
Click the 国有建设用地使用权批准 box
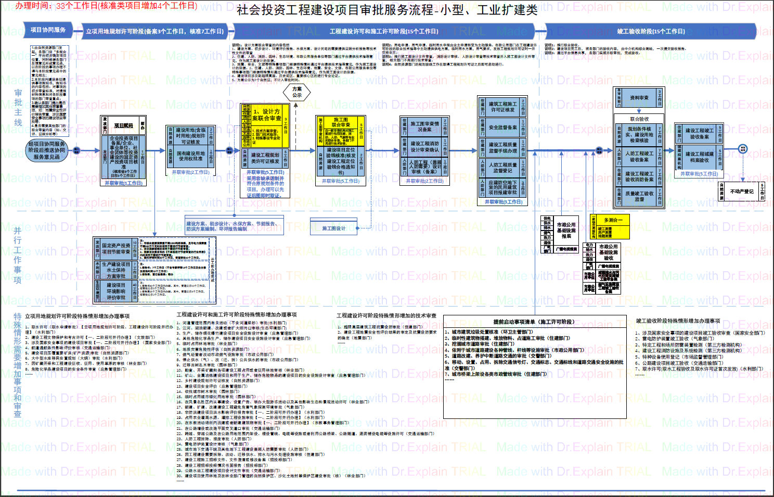tap(191, 156)
